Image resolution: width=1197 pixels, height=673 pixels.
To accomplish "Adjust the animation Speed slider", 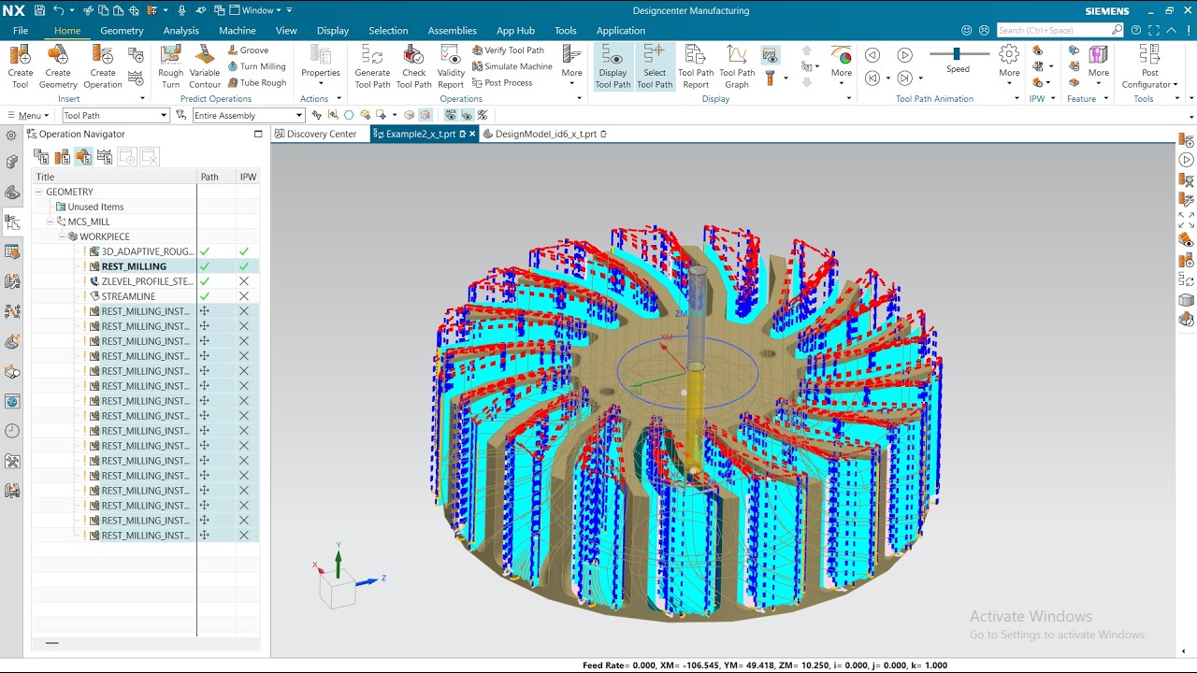I will (957, 54).
